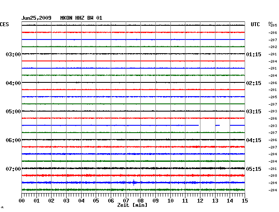Pick the 10 minute axis tick label

[x=170, y=201]
